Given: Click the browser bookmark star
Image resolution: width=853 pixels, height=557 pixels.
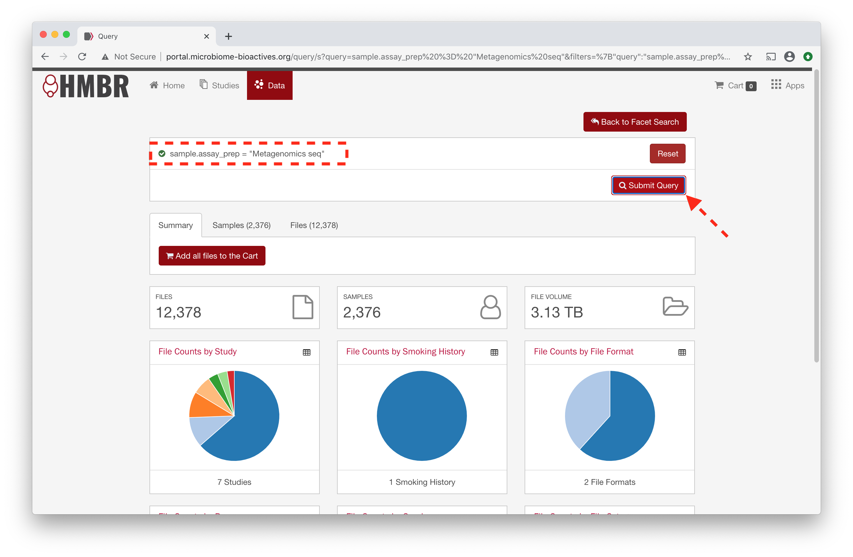Looking at the screenshot, I should 748,57.
